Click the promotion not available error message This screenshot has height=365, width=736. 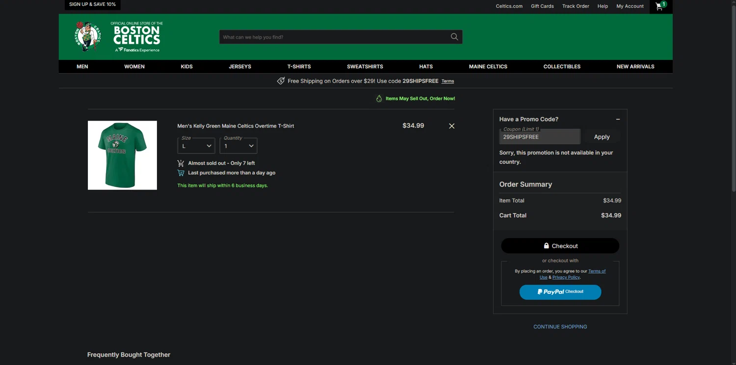coord(556,157)
